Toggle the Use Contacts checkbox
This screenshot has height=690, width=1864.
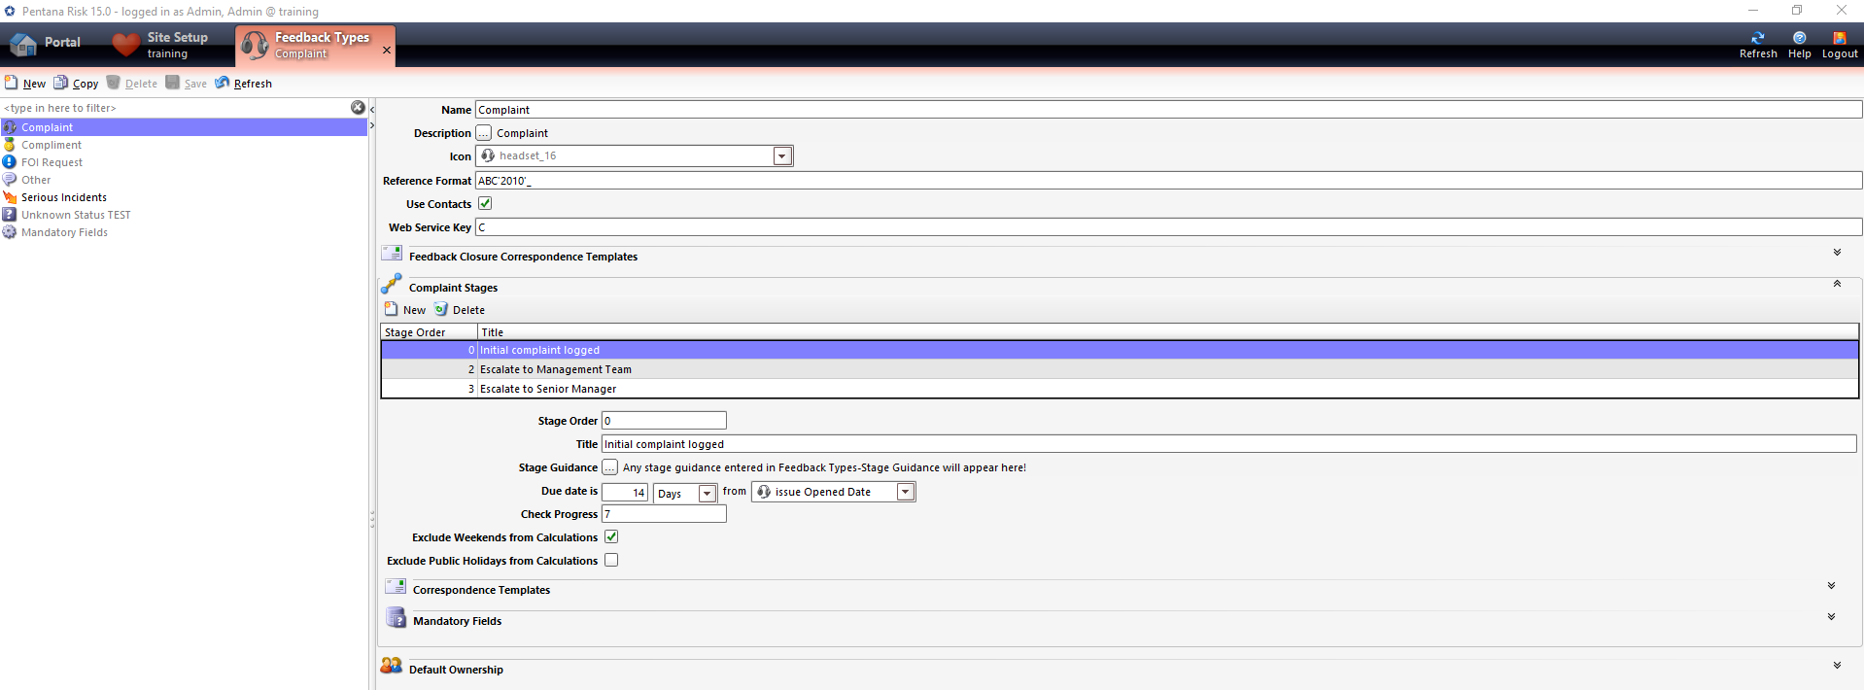coord(485,203)
